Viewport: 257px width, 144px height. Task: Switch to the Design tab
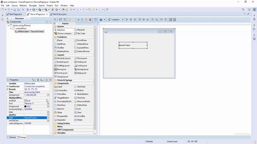(x=22, y=137)
